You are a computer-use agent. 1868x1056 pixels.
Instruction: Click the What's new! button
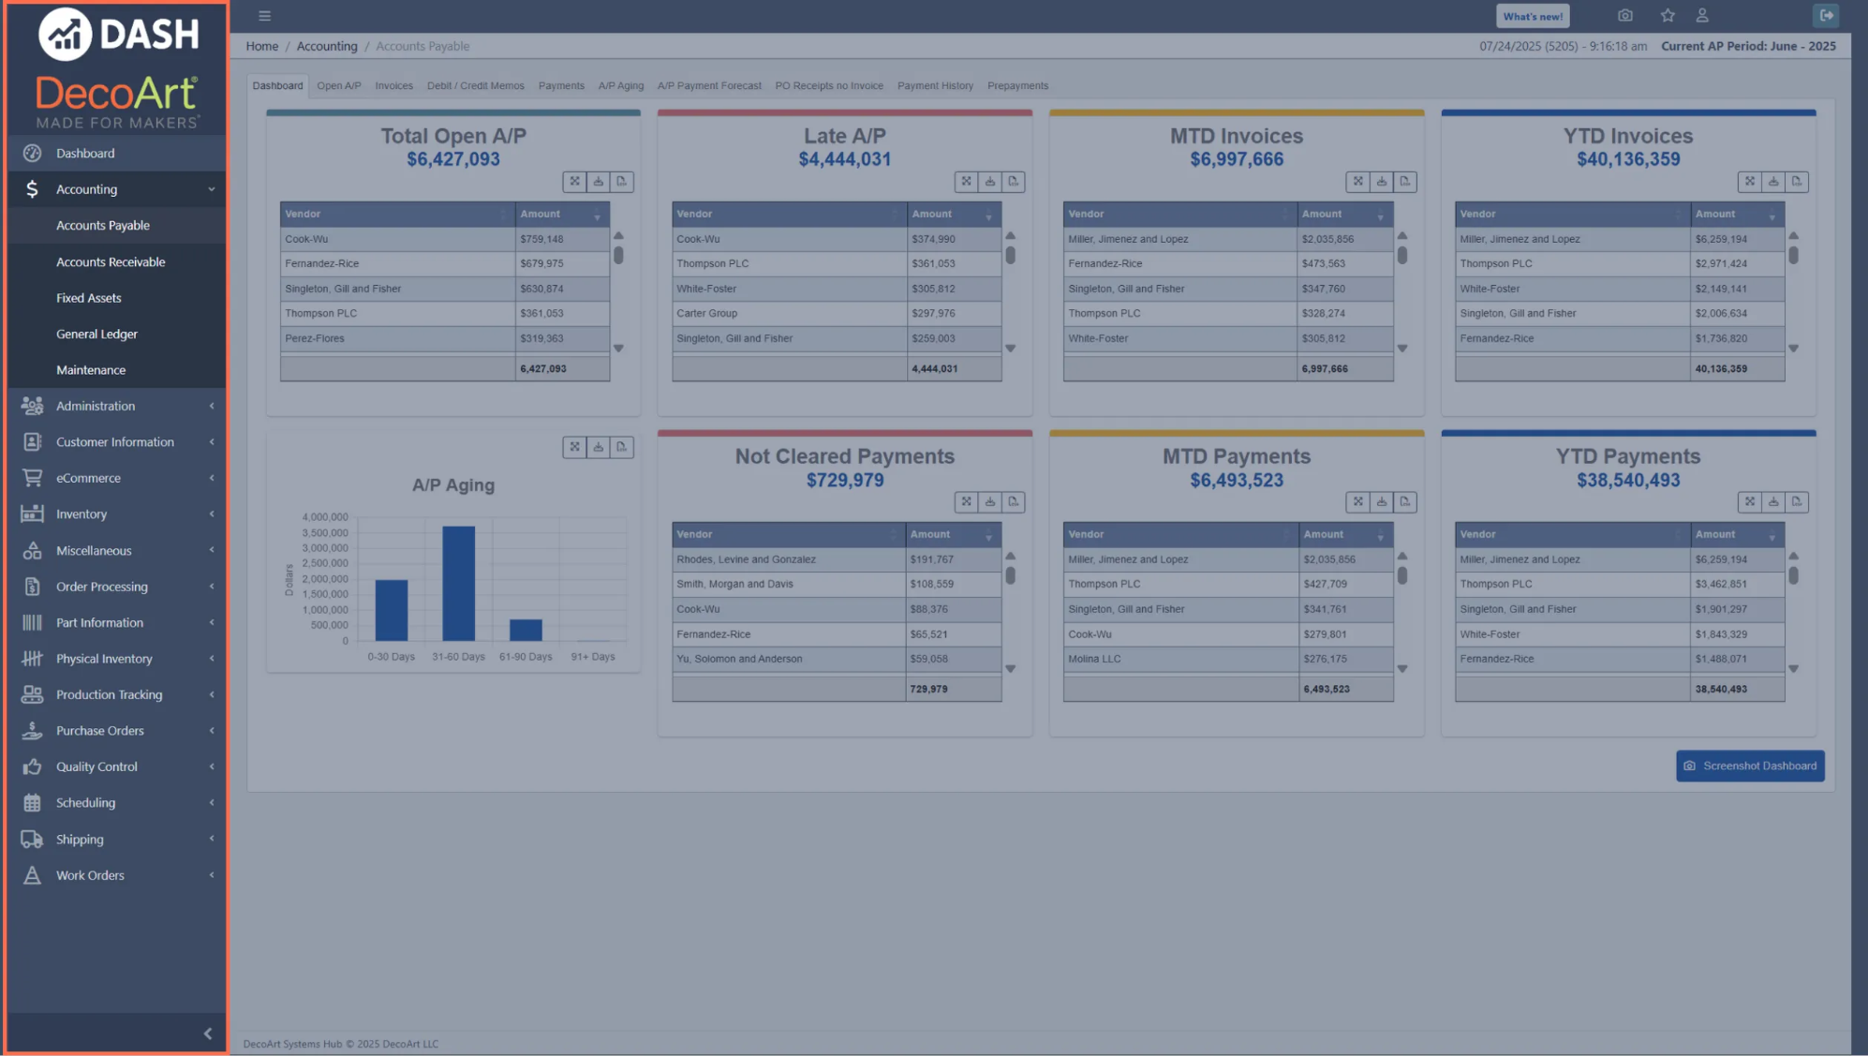1532,16
